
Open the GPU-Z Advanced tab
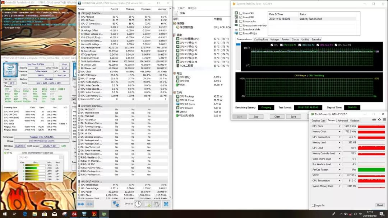342,120
